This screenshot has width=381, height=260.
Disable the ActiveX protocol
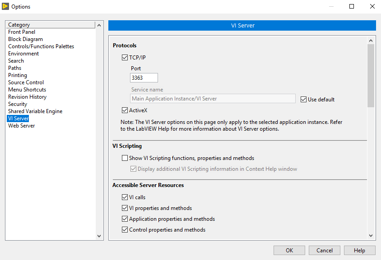(x=124, y=110)
